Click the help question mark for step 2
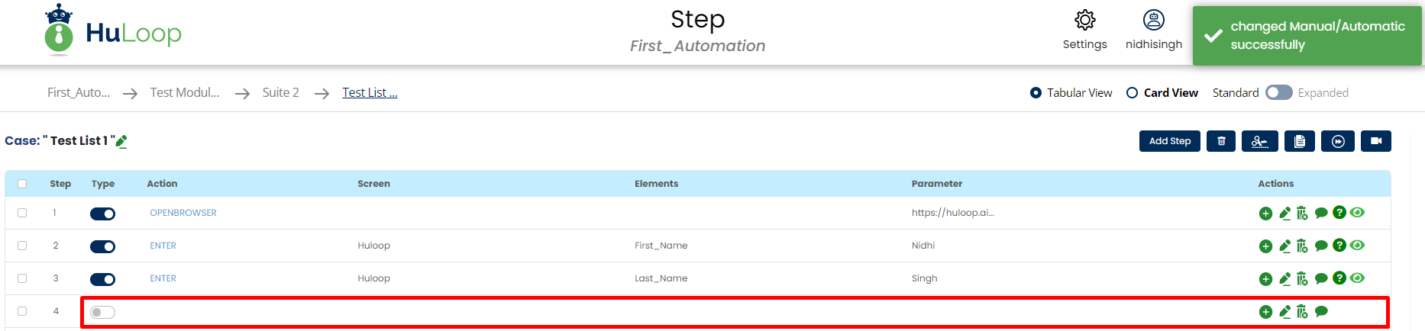 [1339, 246]
